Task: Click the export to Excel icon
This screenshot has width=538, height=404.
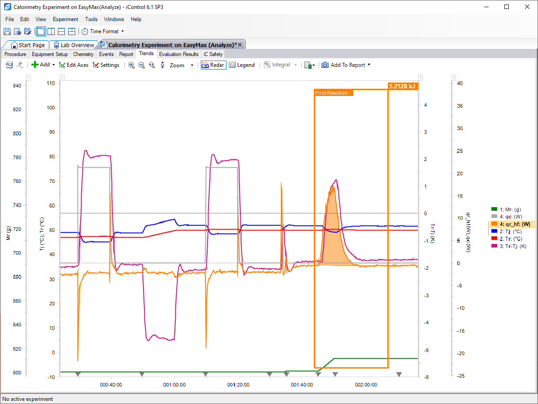Action: coord(308,65)
